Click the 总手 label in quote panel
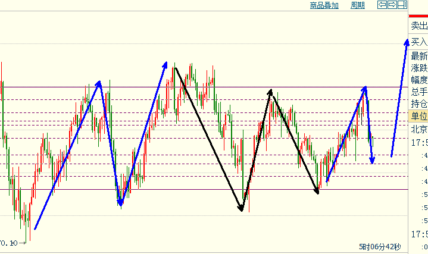Screen dimensions: 428x254 point(419,92)
